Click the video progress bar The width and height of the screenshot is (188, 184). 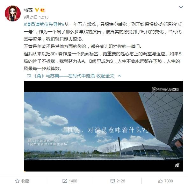click(104, 171)
